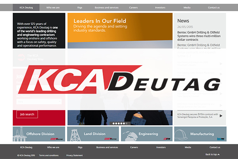Click arrow beside Sonangol $170m contract news
This screenshot has width=238, height=159.
point(221,116)
